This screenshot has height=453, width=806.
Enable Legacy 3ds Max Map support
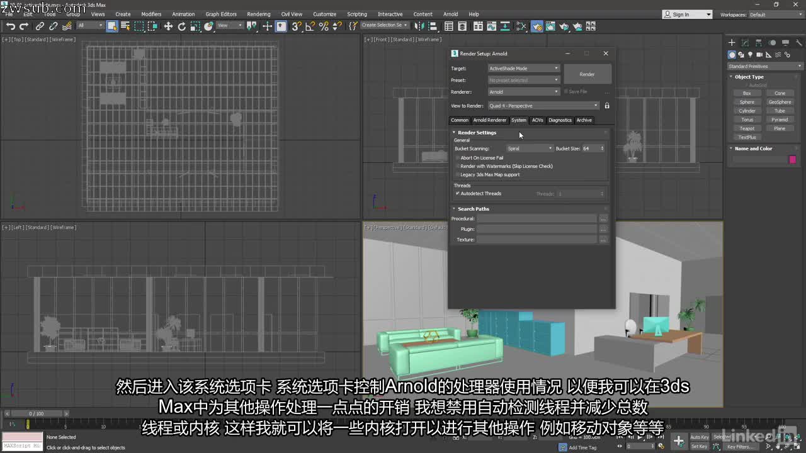point(457,174)
